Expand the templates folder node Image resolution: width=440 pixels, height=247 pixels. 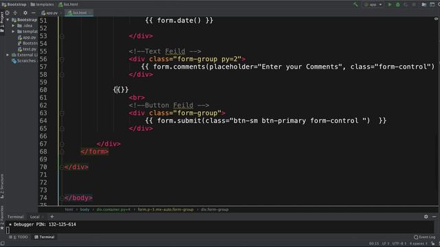click(x=13, y=32)
